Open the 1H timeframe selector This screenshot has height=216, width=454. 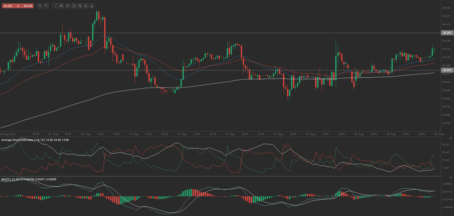point(55,6)
